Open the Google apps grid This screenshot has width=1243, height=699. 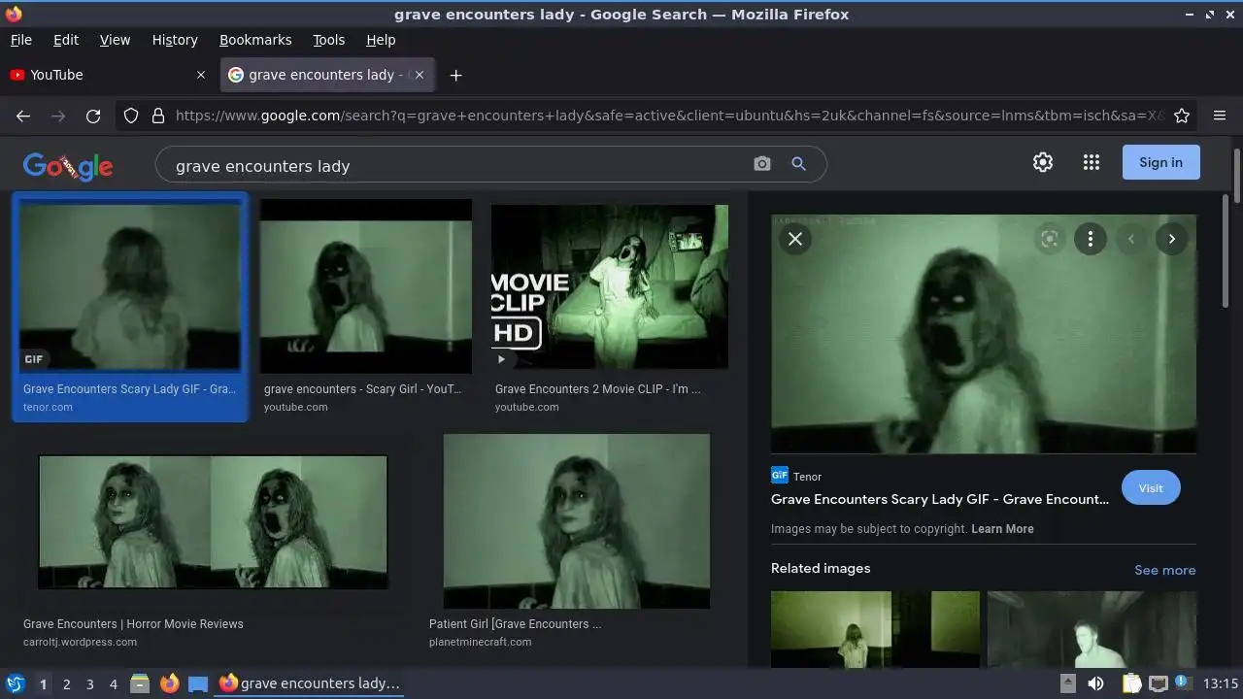1092,162
